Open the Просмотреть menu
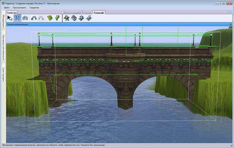Screen dimensions: 234x148 tap(19, 7)
